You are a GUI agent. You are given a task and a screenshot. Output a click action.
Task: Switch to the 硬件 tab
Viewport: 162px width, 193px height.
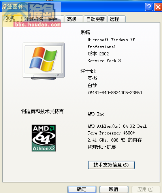click(55, 19)
